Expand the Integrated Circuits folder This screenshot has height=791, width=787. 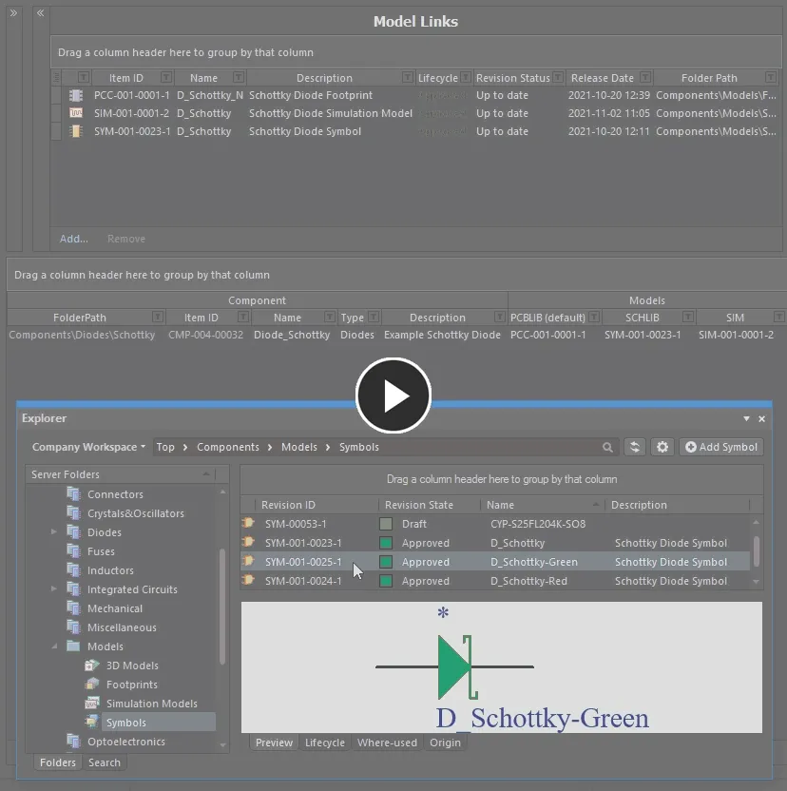[54, 589]
